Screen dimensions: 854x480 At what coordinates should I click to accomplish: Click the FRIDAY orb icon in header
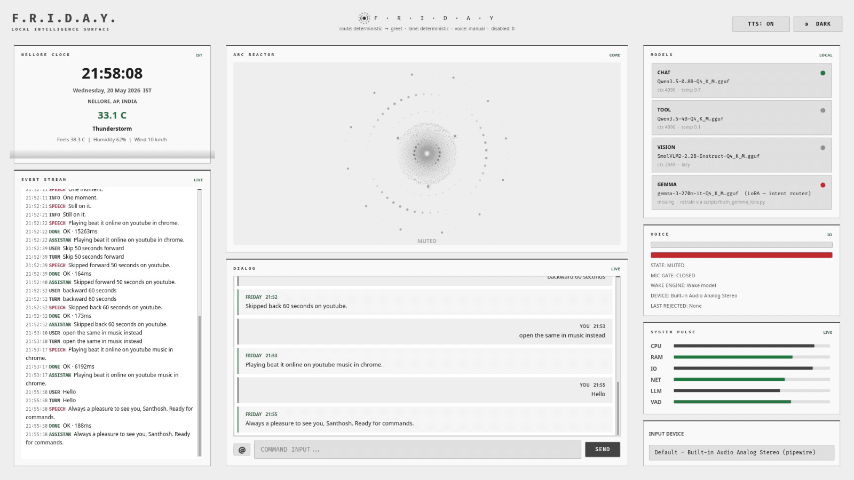click(364, 18)
